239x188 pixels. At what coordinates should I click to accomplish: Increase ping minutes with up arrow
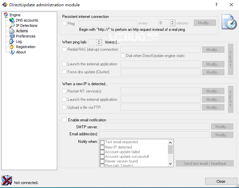tap(173, 22)
